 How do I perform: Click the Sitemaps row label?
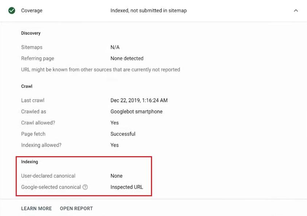[32, 47]
